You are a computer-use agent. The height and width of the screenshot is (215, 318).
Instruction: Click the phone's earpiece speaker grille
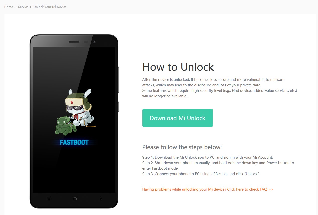tap(74, 42)
